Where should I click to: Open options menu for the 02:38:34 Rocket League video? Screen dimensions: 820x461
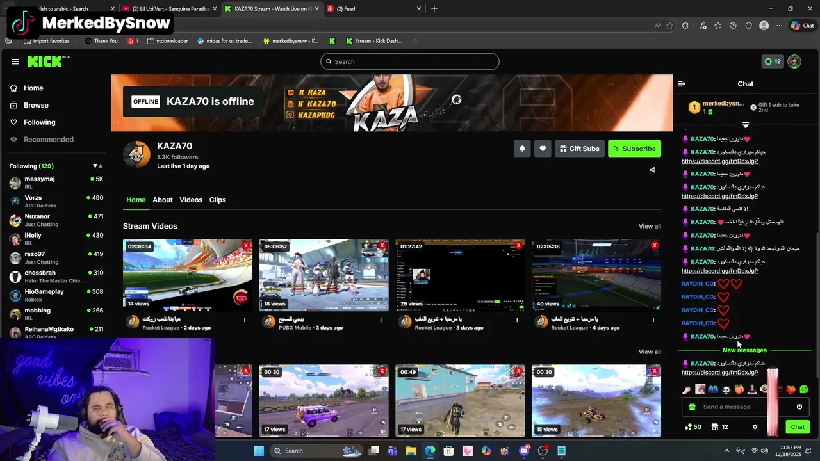coord(244,320)
